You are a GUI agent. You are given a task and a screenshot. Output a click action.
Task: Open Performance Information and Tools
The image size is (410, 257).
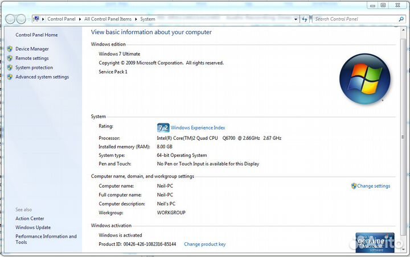[46, 239]
